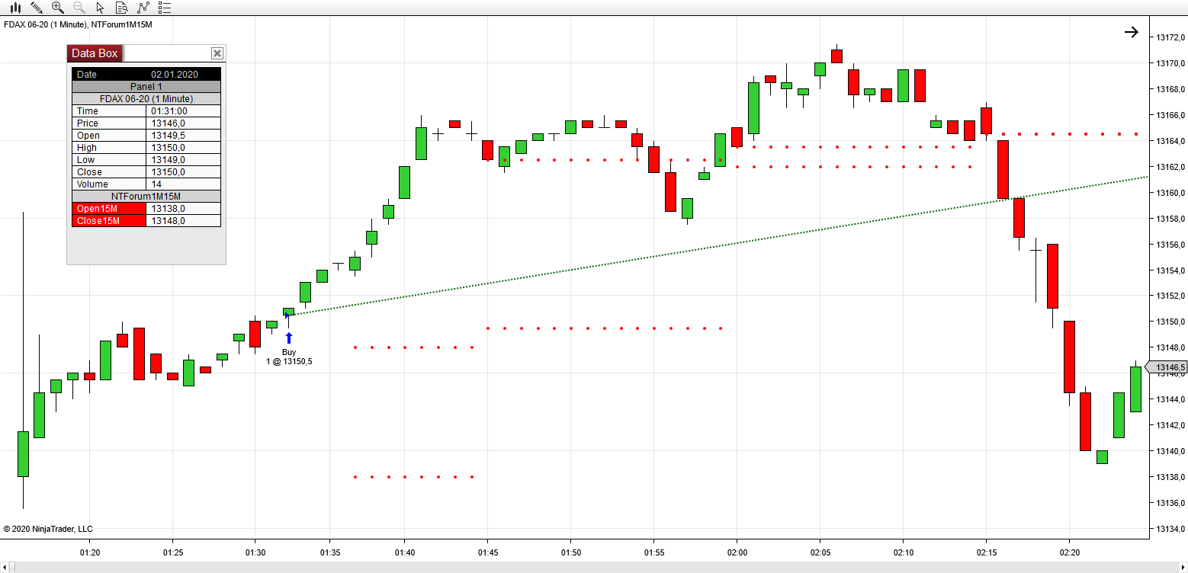Click the NTForum1M15M header in Data Box
Viewport: 1188px width, 573px height.
tap(146, 197)
